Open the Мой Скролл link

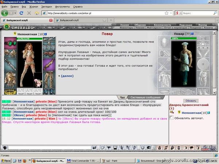(x=154, y=28)
